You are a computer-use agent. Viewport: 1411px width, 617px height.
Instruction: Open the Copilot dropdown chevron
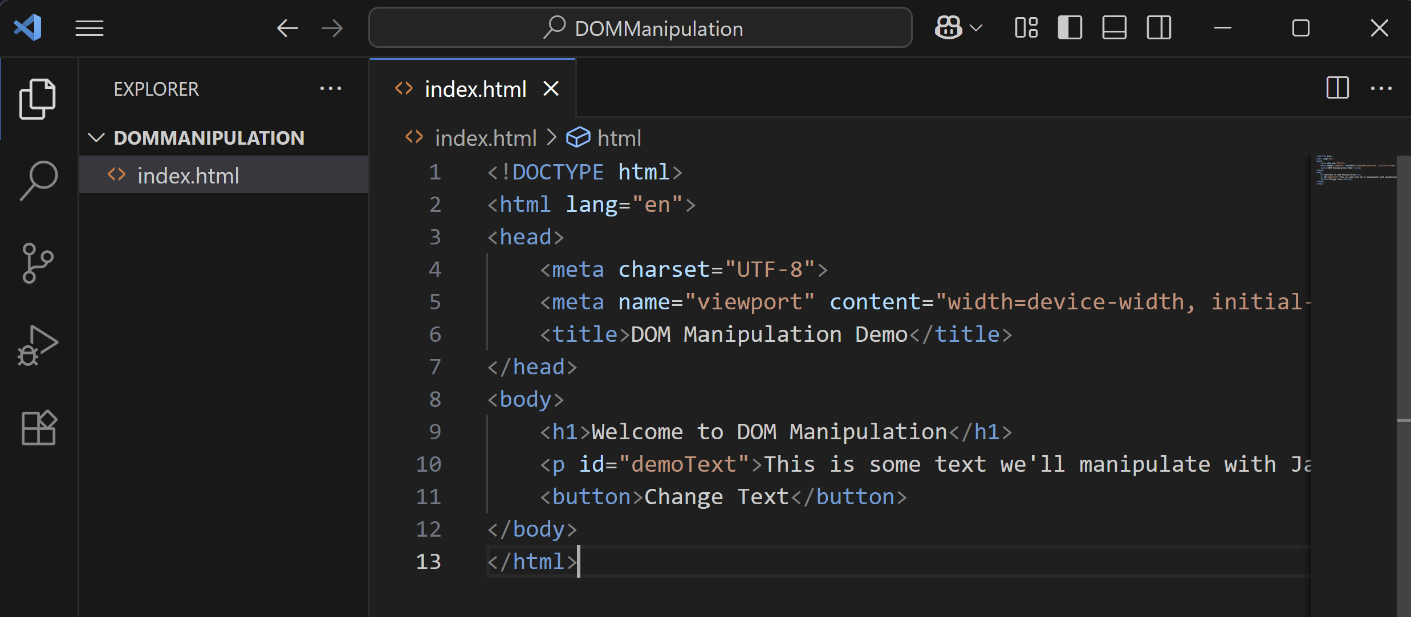pos(977,27)
